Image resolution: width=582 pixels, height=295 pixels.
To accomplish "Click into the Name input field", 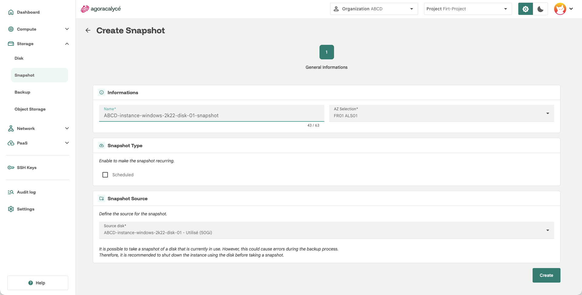I will pyautogui.click(x=212, y=113).
